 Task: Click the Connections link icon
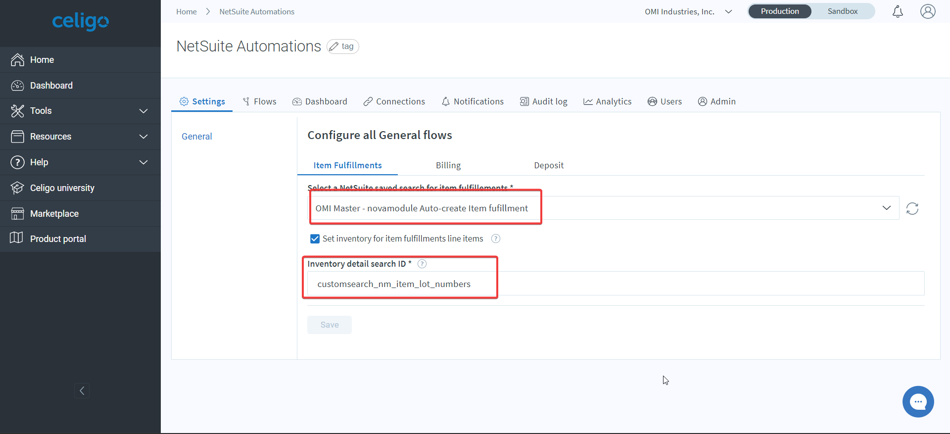point(368,101)
